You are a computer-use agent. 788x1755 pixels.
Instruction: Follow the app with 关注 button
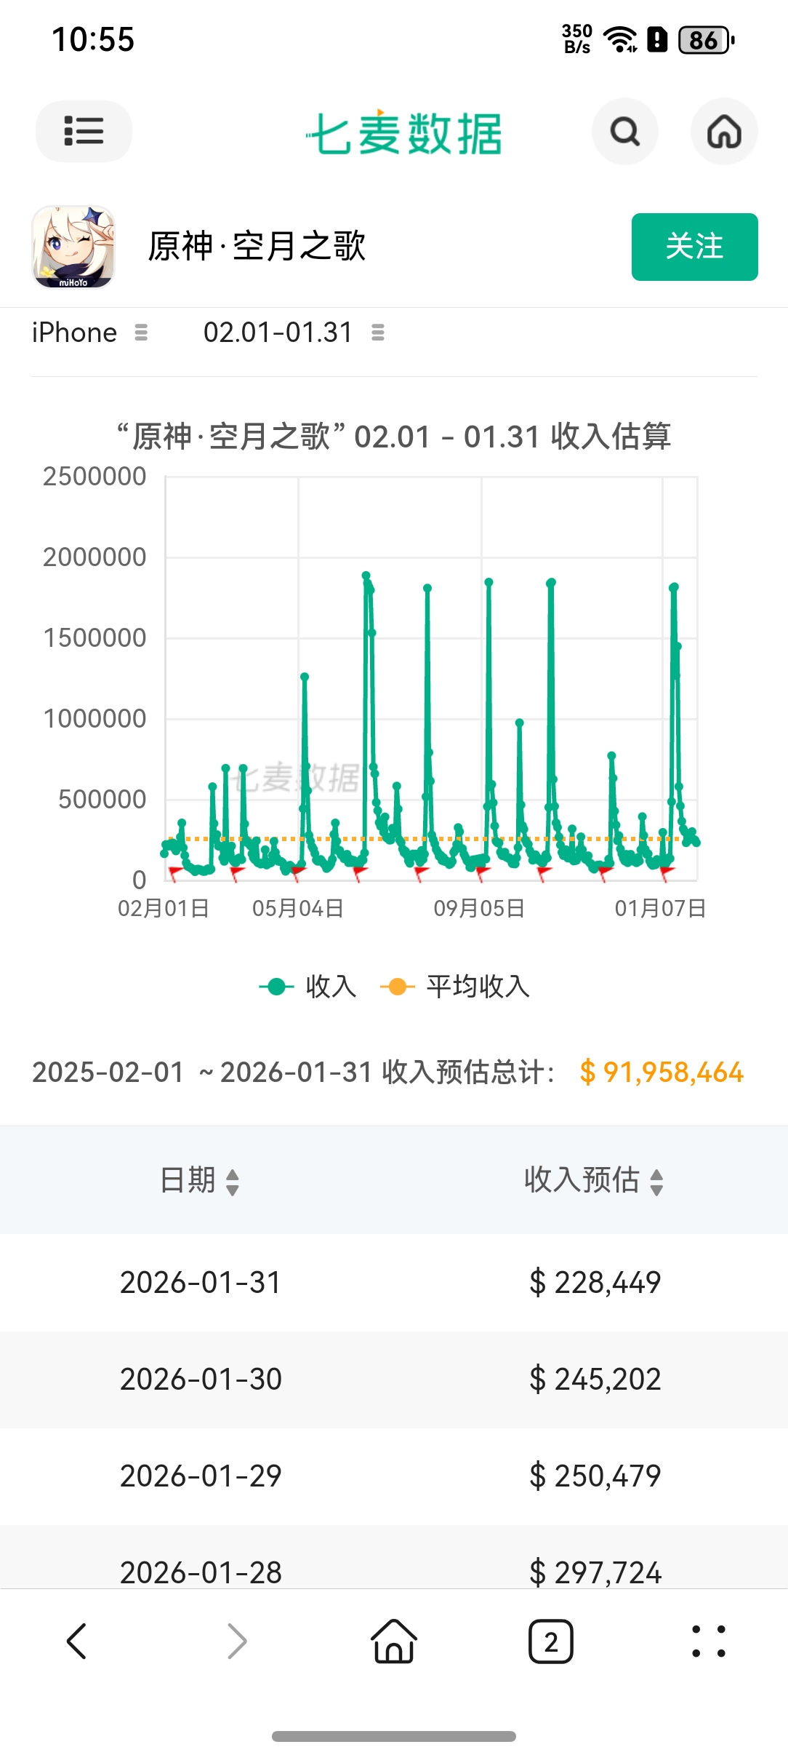694,247
